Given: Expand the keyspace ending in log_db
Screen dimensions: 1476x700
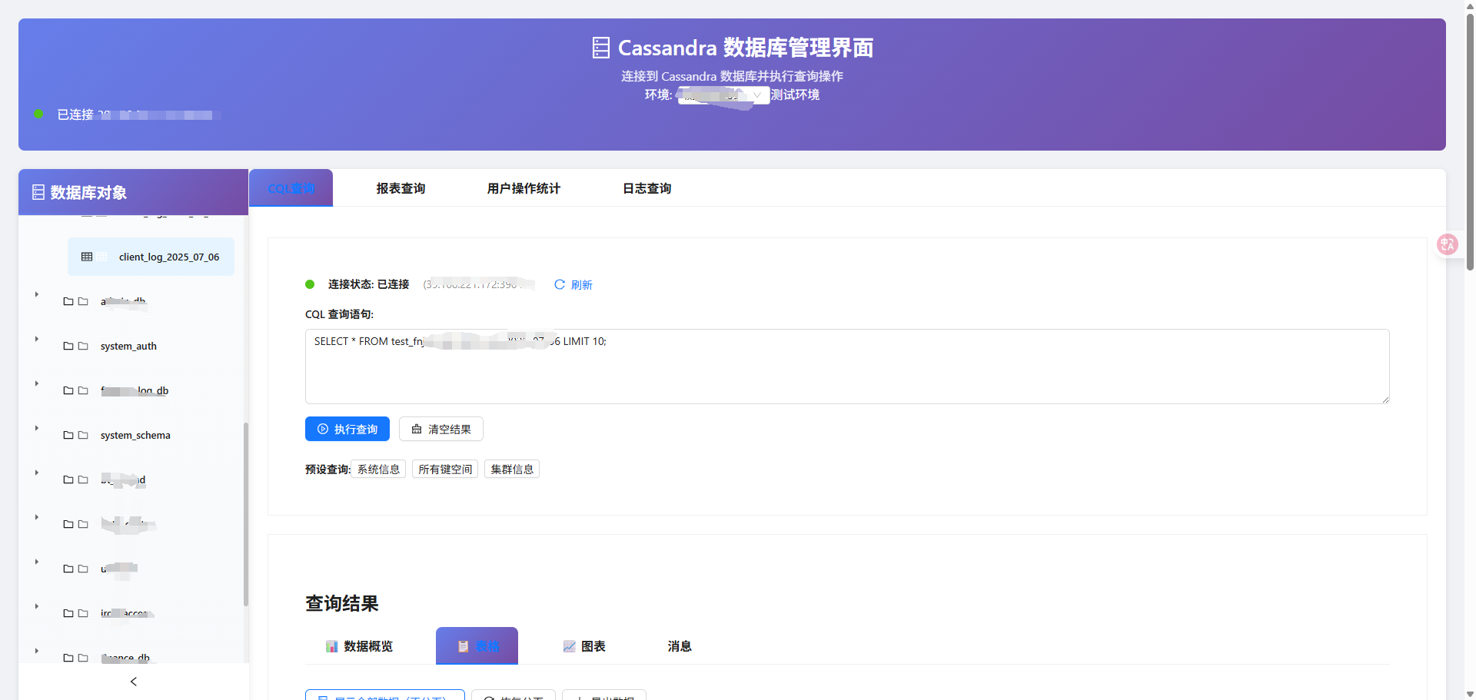Looking at the screenshot, I should pyautogui.click(x=36, y=383).
